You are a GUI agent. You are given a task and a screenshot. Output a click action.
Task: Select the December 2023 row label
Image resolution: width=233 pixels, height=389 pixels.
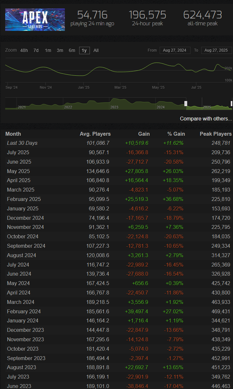[26, 330]
